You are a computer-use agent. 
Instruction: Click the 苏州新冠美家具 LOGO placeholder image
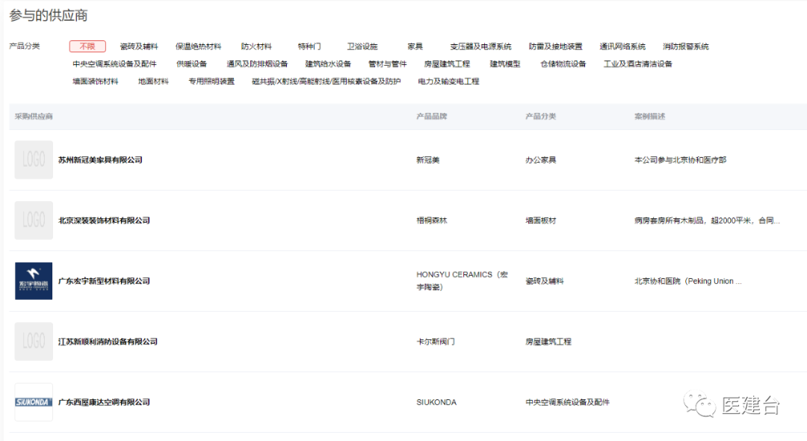click(x=34, y=159)
